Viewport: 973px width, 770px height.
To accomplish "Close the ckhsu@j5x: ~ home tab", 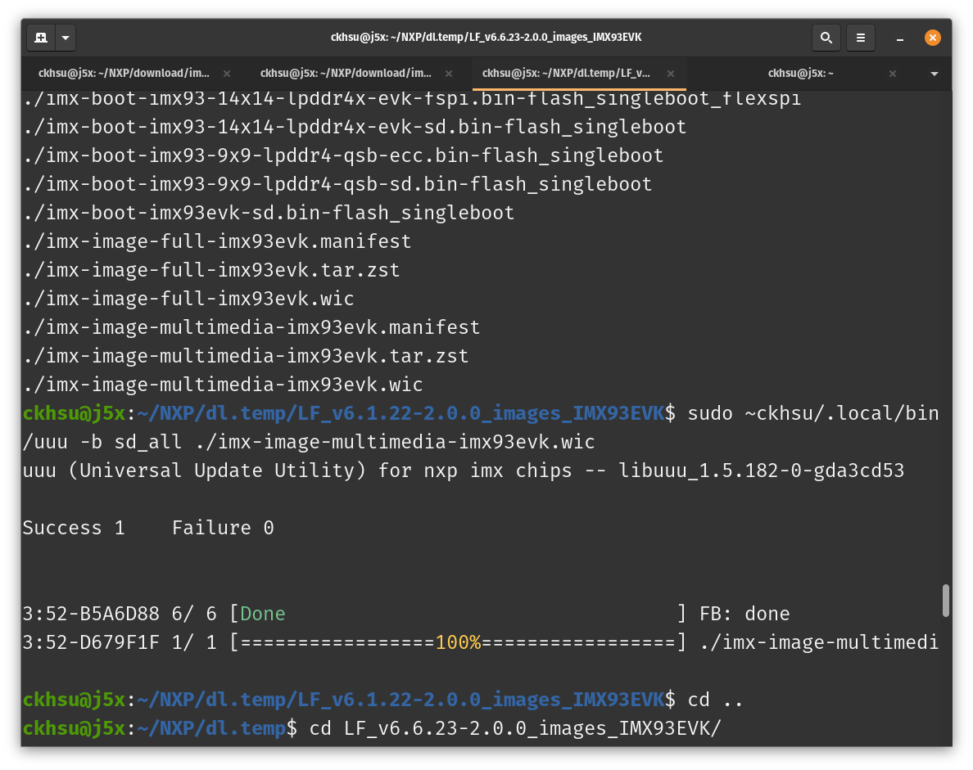I will coord(893,74).
